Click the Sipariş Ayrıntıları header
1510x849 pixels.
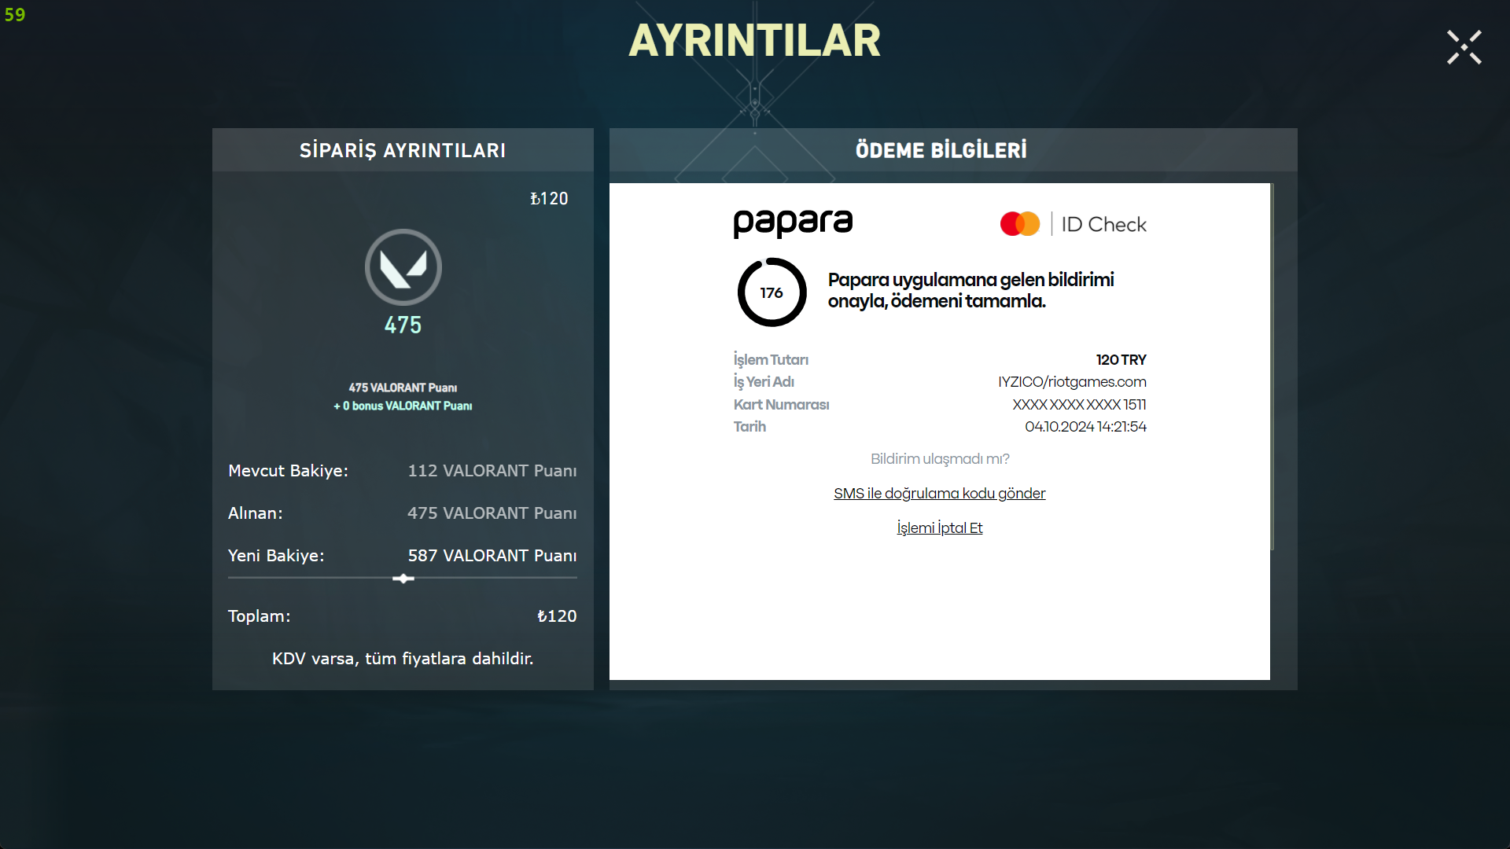pyautogui.click(x=403, y=150)
